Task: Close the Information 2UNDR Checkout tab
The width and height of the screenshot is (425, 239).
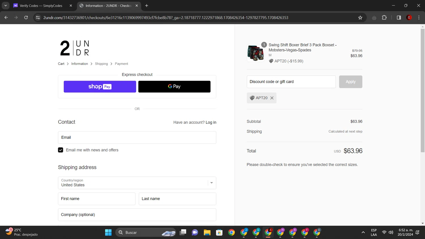Action: point(137,6)
